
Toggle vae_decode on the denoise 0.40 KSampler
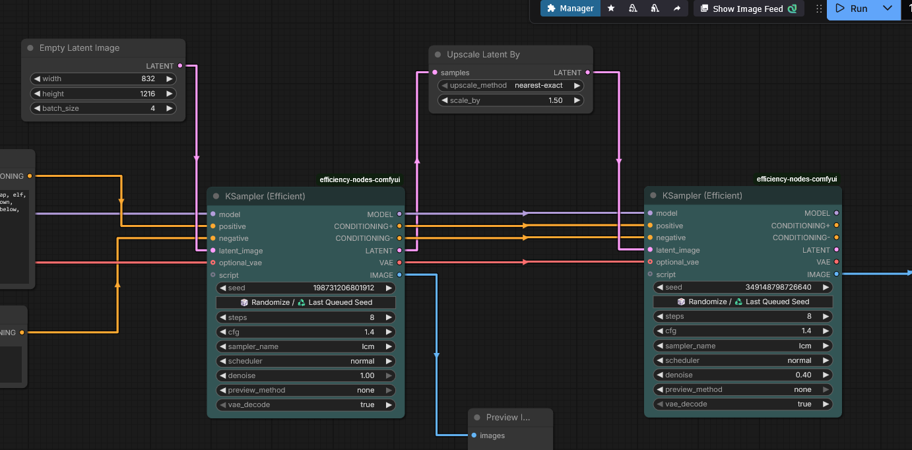742,404
